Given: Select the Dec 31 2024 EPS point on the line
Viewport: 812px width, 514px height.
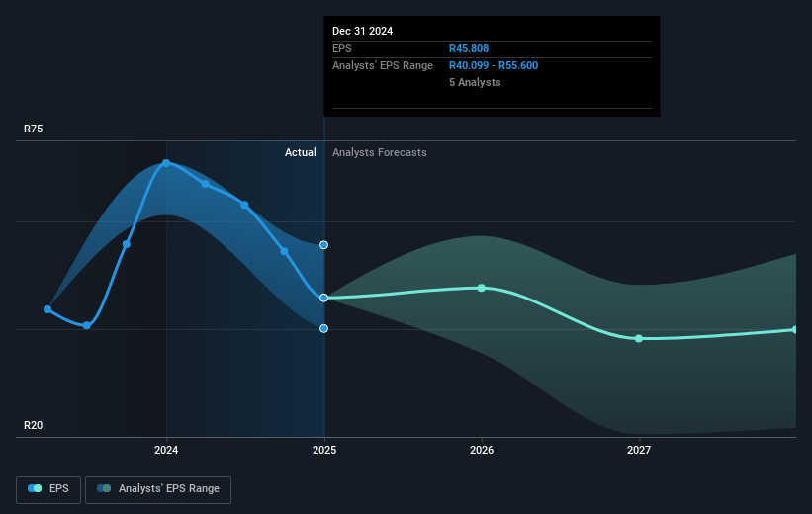Looking at the screenshot, I should pyautogui.click(x=323, y=298).
